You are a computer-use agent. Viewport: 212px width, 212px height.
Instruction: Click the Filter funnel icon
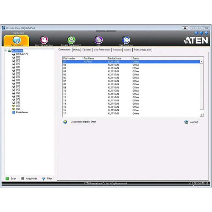point(44,179)
